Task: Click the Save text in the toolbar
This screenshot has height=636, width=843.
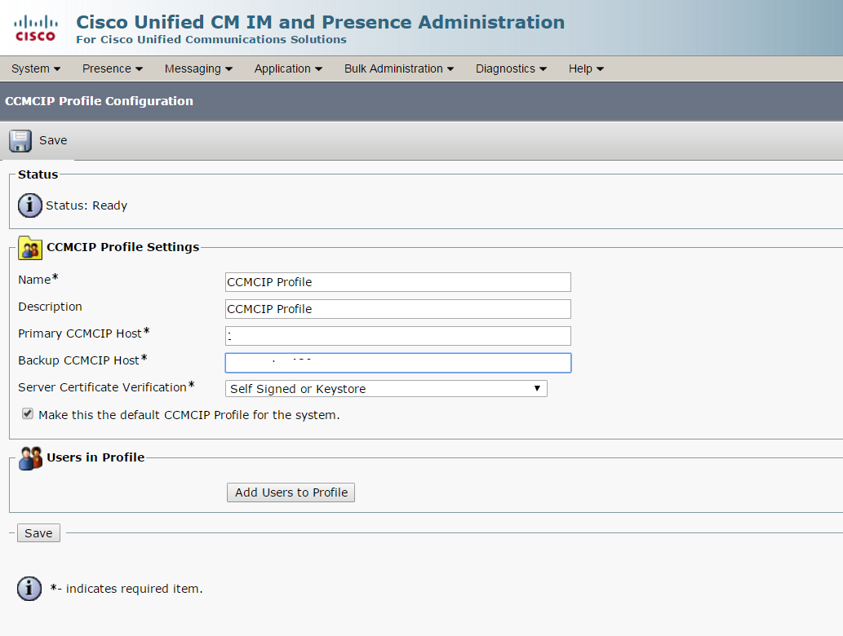Action: [x=53, y=140]
